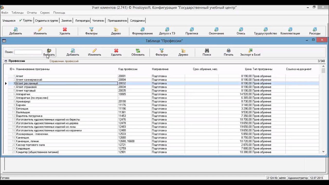The width and height of the screenshot is (329, 185).
Task: Click the Профессии table window icon
Action: pos(4,41)
